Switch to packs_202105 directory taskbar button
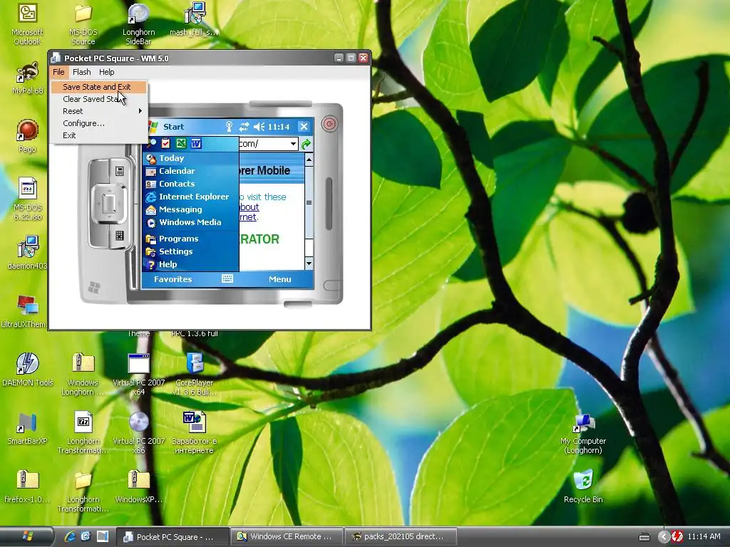 pos(401,537)
